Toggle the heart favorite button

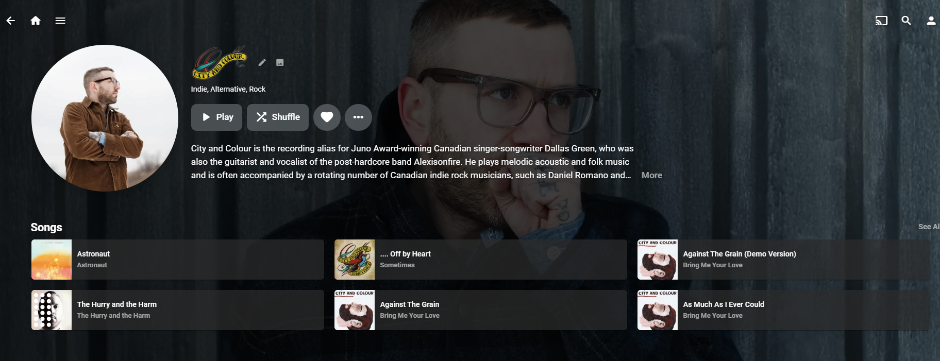pyautogui.click(x=327, y=117)
